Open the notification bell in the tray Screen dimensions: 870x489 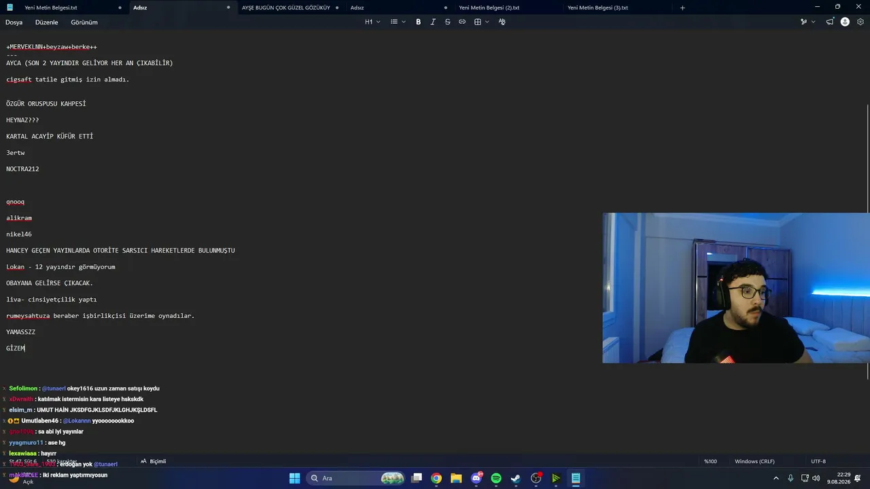(858, 478)
